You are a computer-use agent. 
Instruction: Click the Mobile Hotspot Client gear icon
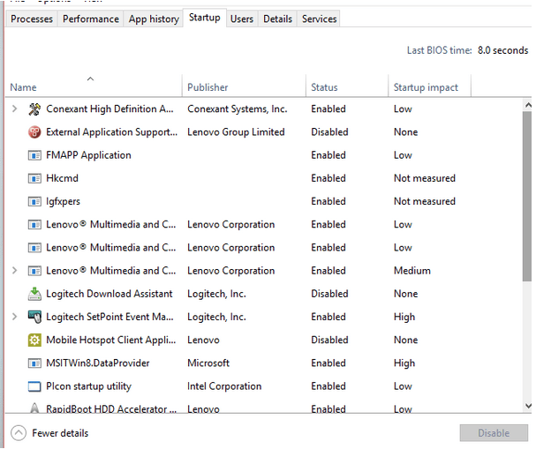click(x=34, y=340)
